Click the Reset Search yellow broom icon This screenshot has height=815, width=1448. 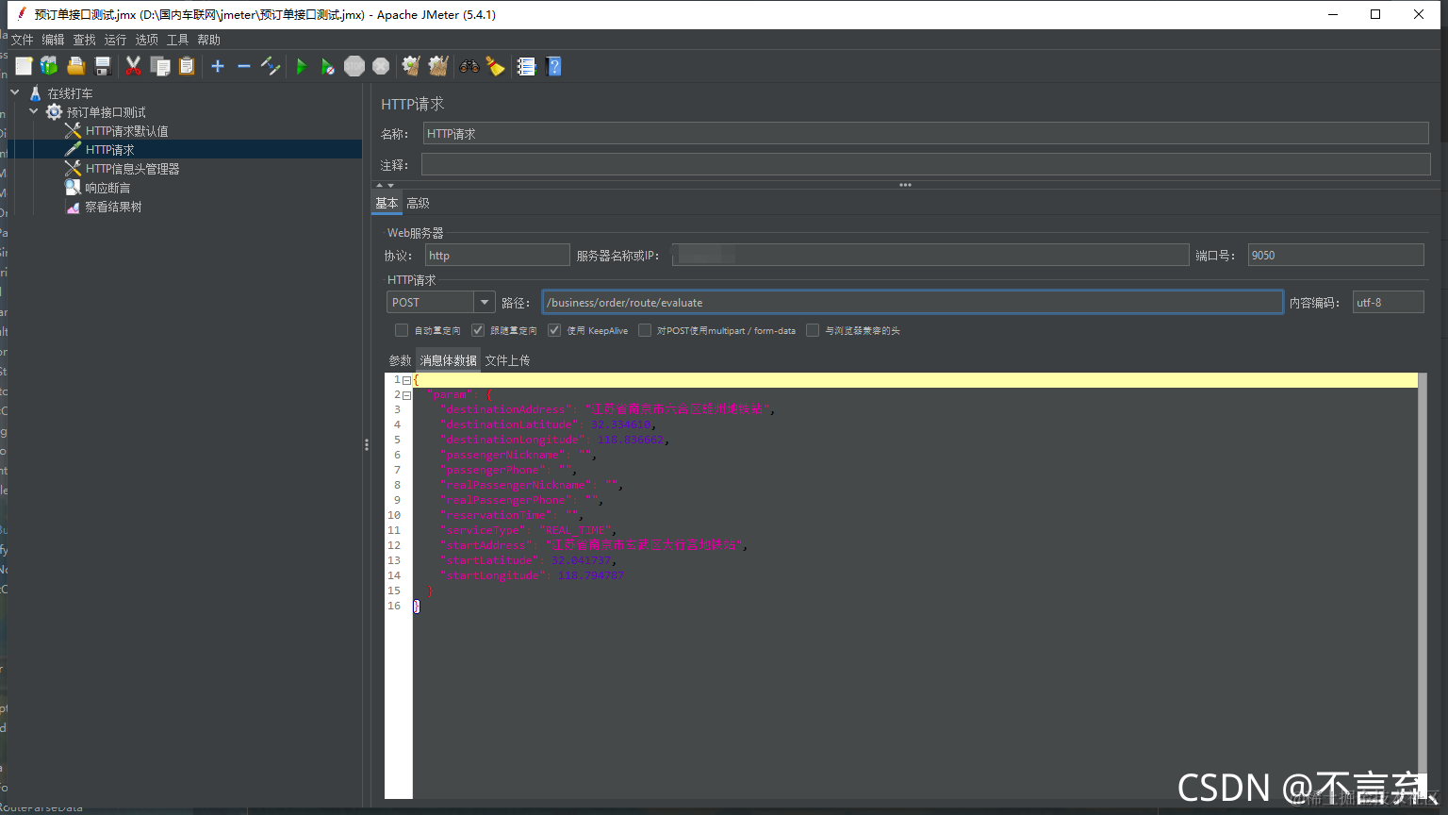coord(495,66)
